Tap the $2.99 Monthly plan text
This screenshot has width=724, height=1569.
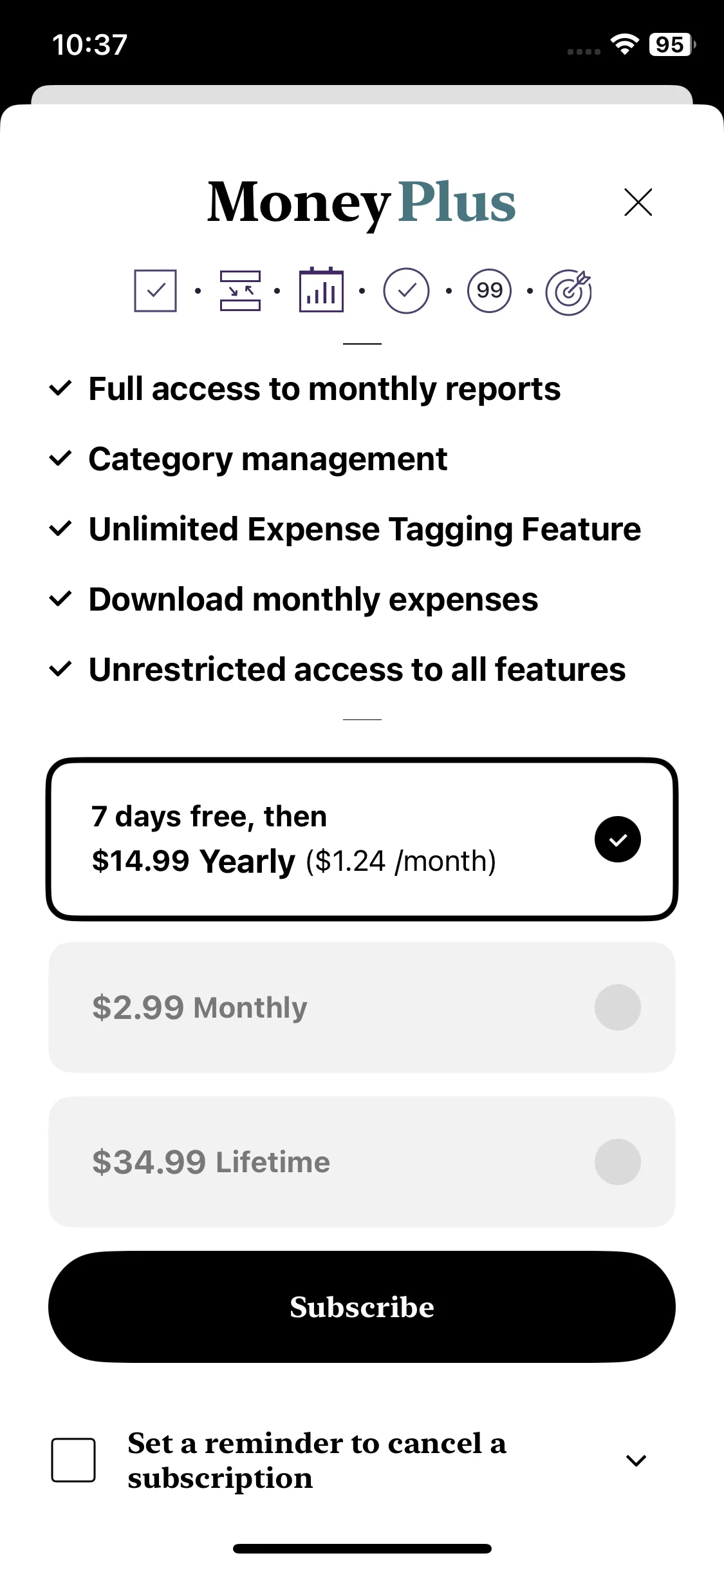click(x=200, y=1007)
